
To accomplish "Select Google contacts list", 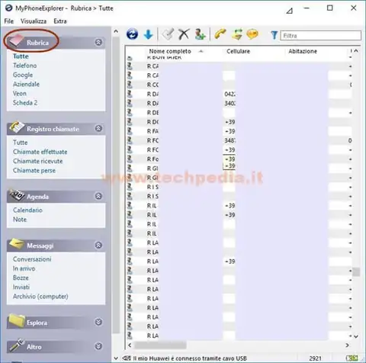I will [x=23, y=75].
